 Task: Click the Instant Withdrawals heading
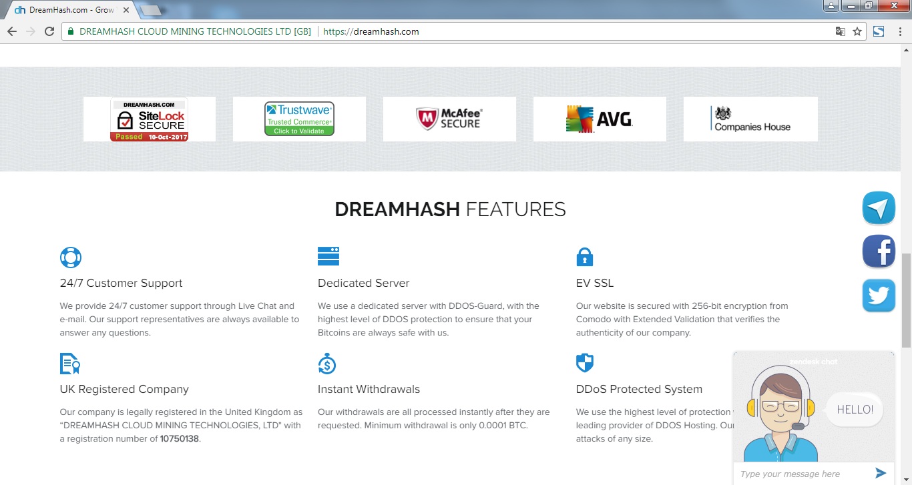point(369,389)
